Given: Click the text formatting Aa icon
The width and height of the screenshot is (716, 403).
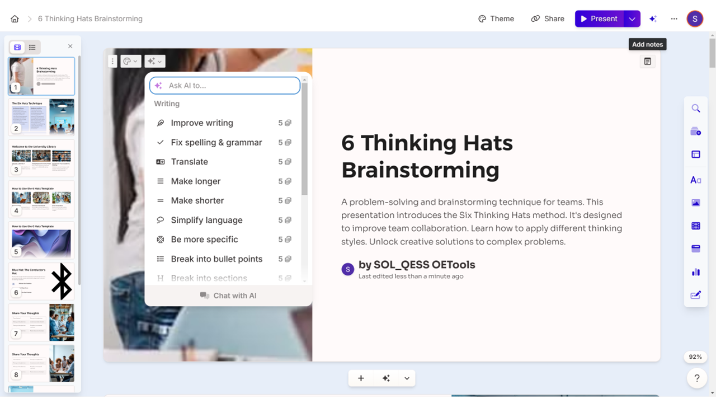Looking at the screenshot, I should pos(696,180).
